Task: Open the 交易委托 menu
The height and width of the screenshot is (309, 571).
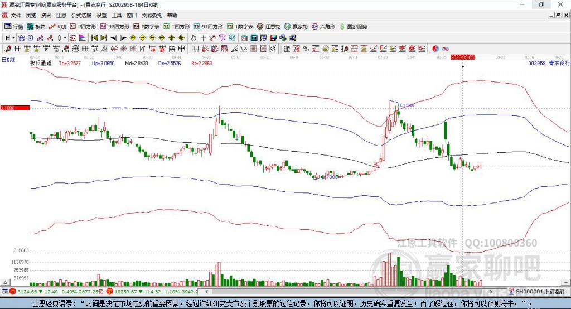Action: [x=152, y=15]
